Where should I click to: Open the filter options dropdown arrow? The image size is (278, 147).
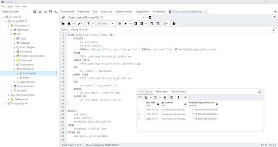pyautogui.click(x=93, y=24)
